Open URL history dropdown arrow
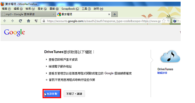 coord(168,21)
